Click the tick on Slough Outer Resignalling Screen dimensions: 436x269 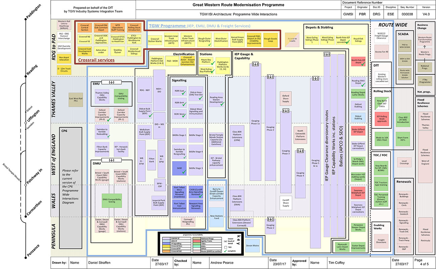click(x=209, y=45)
